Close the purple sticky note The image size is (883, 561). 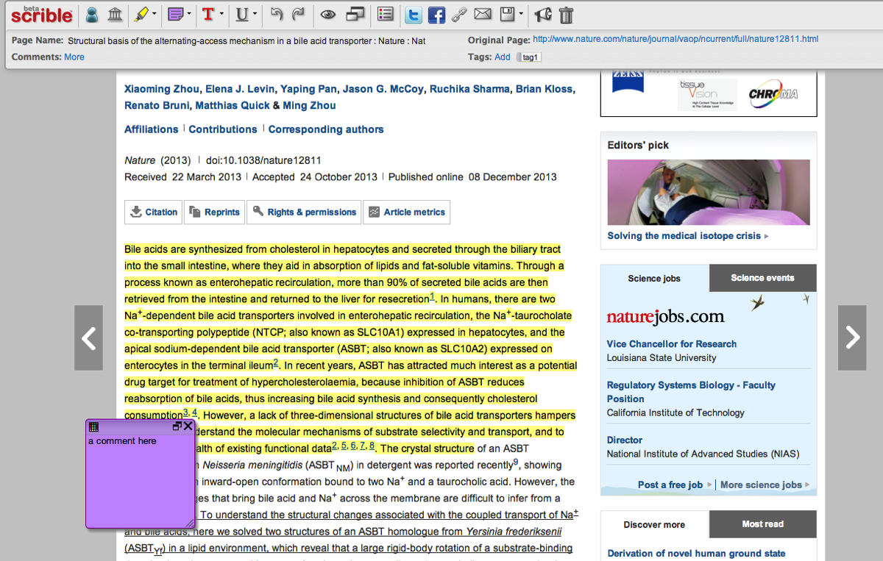(188, 426)
